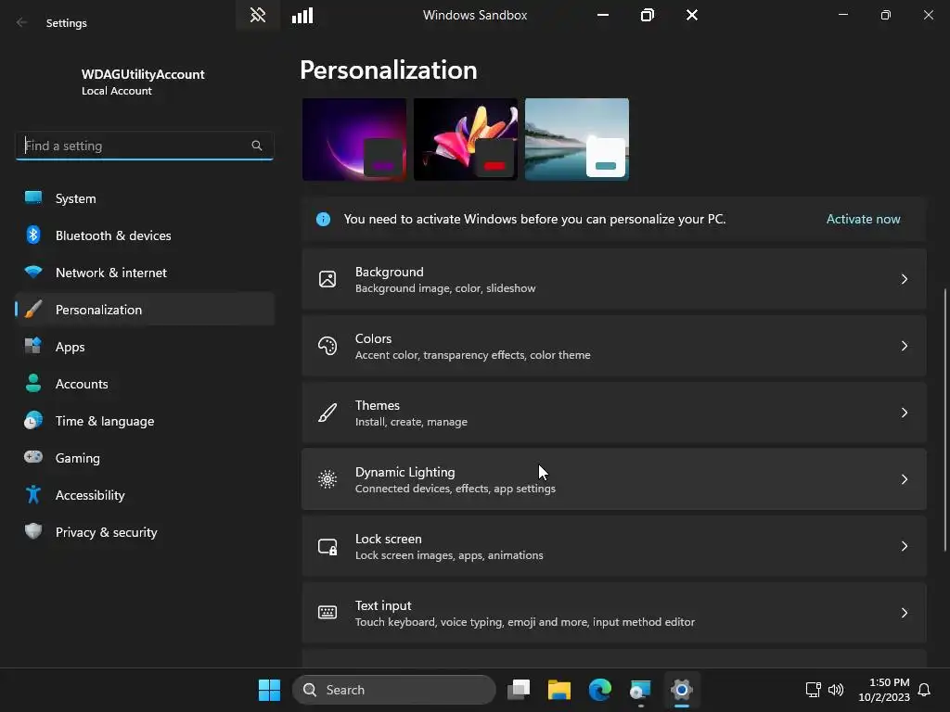
Task: Click the Gaming controller icon
Action: [x=33, y=457]
